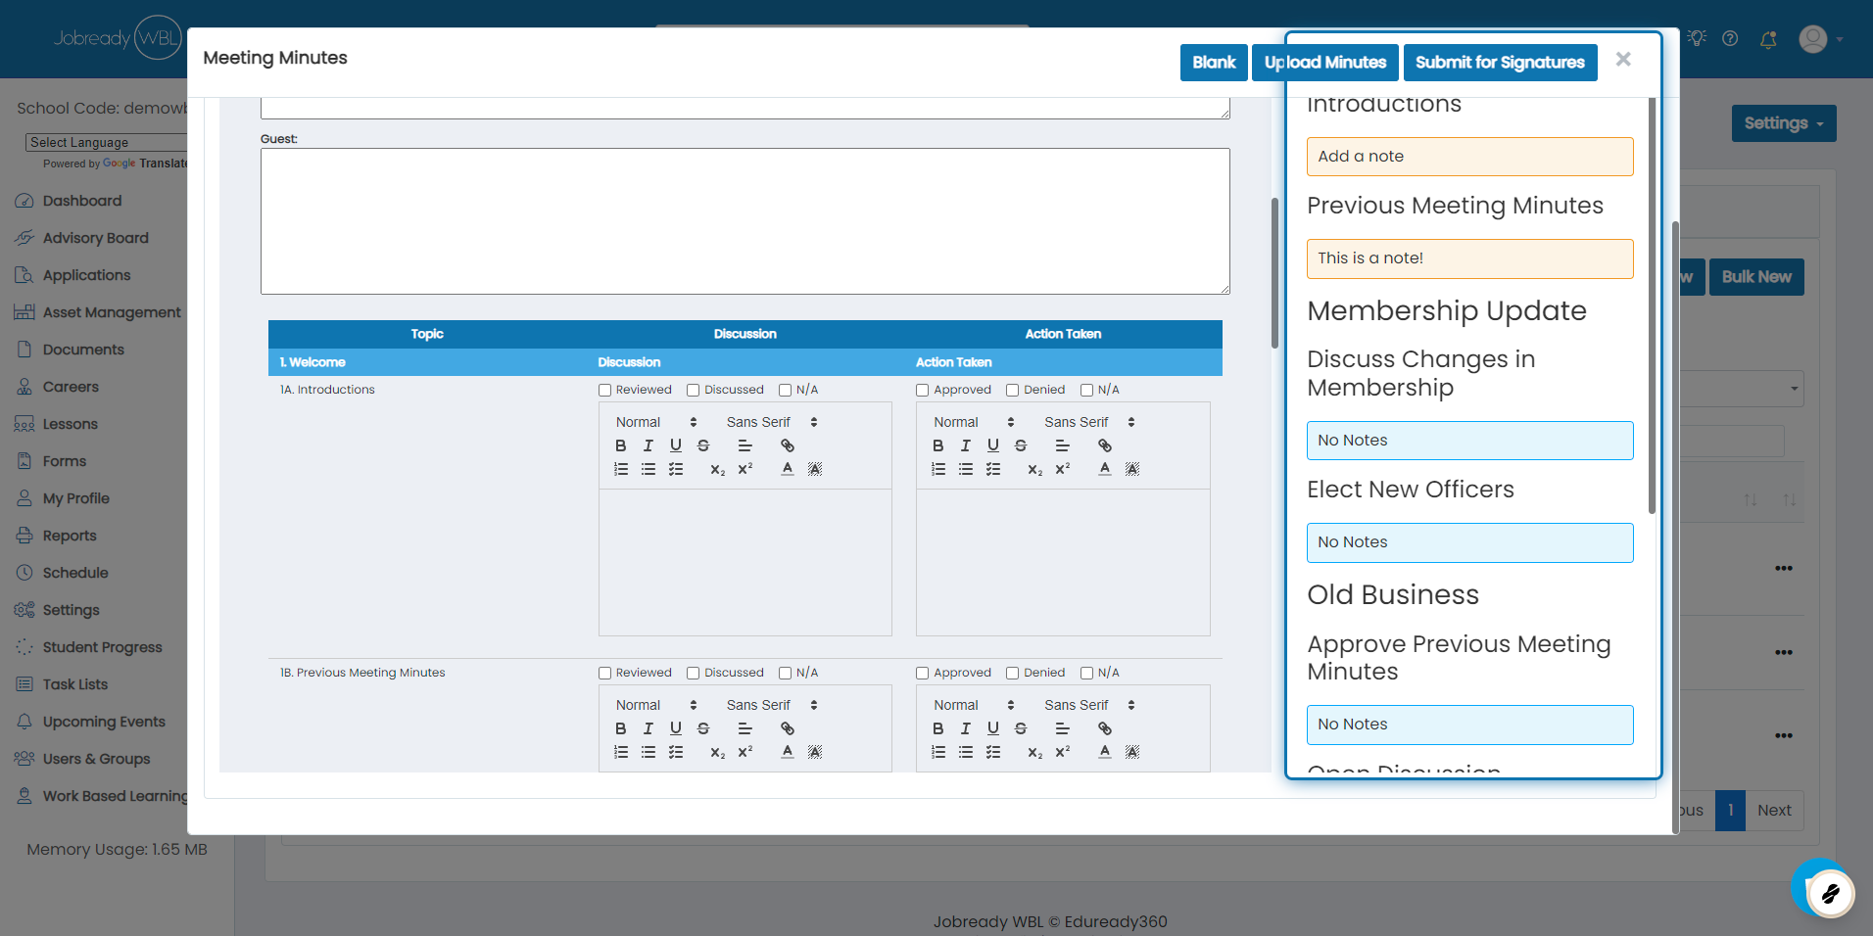
Task: Open the Settings dropdown button
Action: click(1783, 123)
